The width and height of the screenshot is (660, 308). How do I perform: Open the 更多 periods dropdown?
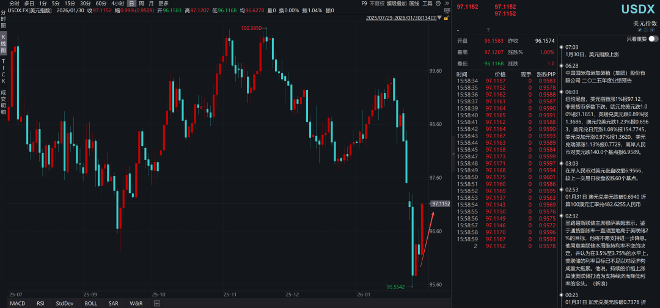click(x=163, y=3)
